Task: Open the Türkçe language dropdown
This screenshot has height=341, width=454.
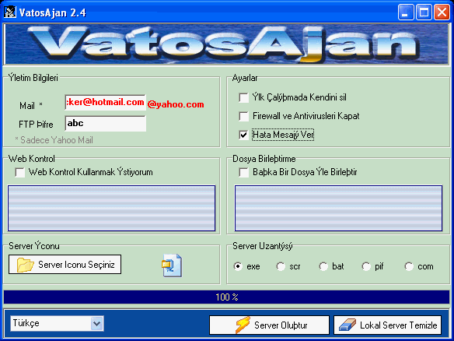Action: pos(96,324)
